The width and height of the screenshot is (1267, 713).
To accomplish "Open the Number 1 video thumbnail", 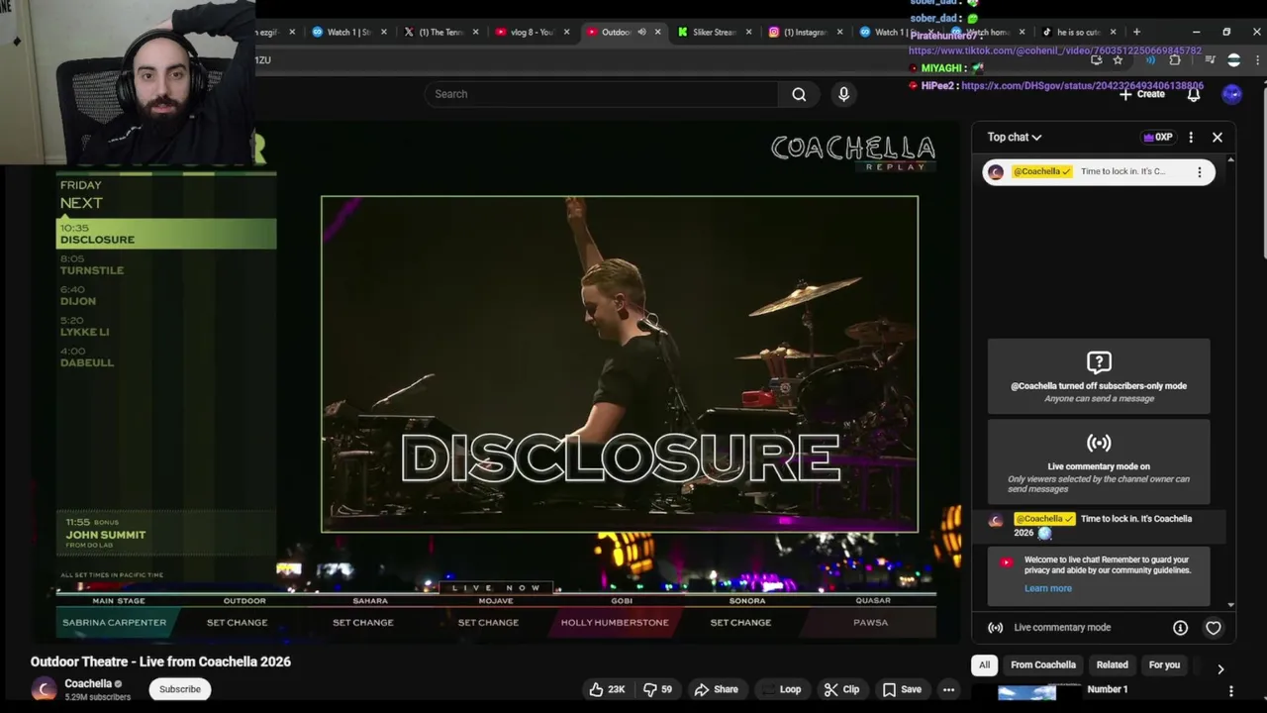I will [x=1026, y=693].
